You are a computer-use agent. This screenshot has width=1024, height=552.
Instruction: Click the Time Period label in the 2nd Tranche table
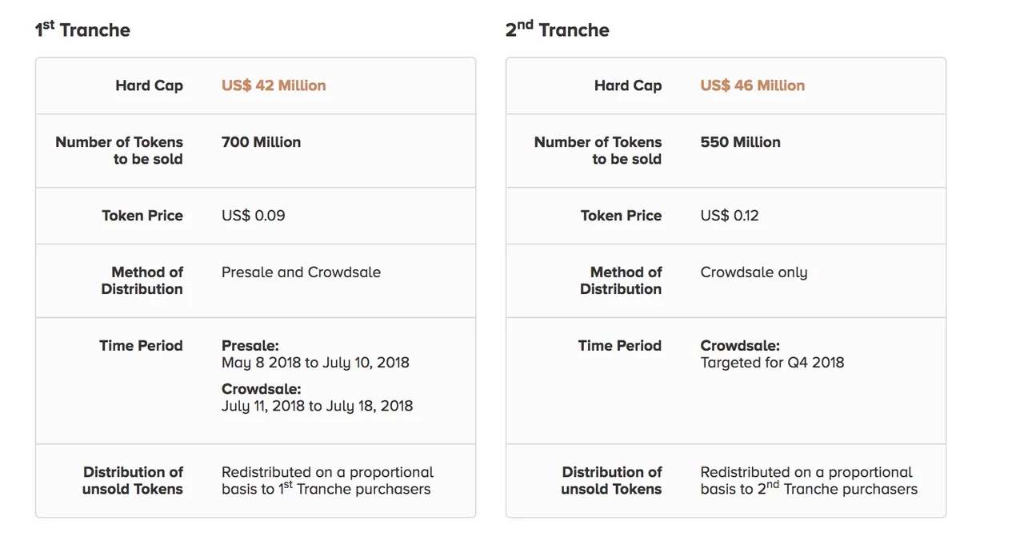point(620,346)
